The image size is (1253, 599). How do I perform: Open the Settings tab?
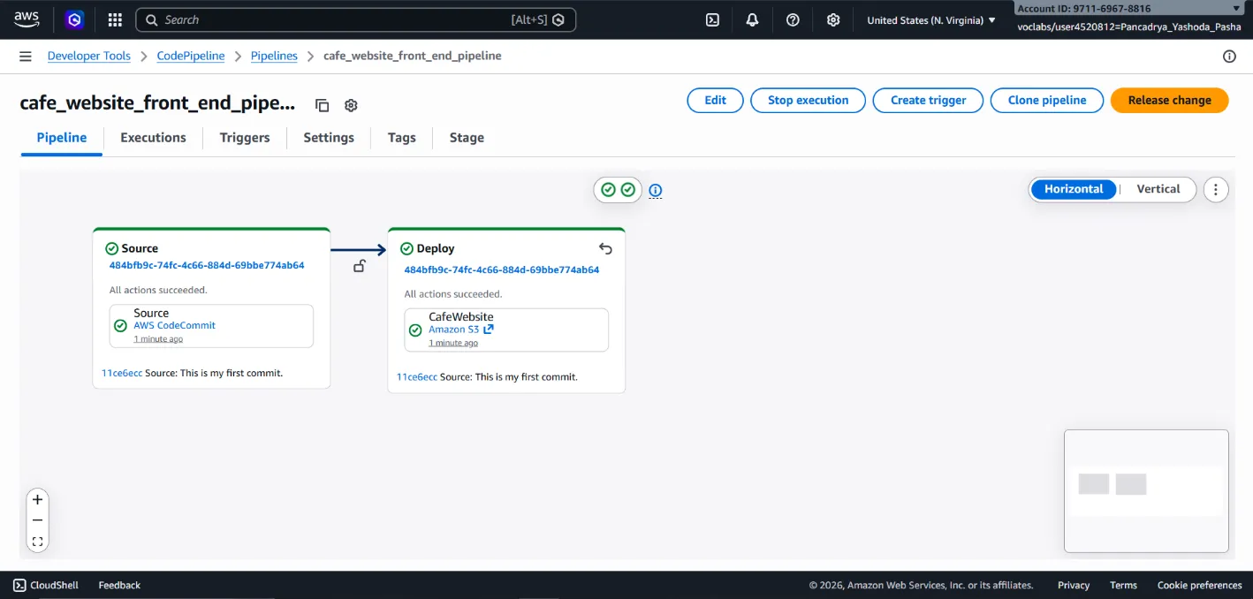tap(329, 138)
